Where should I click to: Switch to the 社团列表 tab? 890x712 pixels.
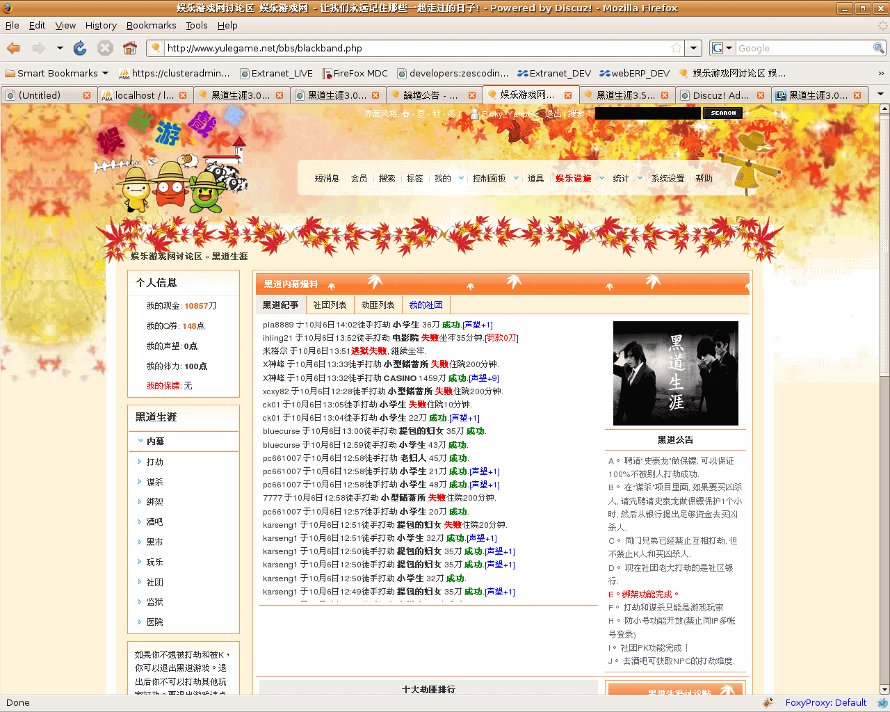coord(330,305)
